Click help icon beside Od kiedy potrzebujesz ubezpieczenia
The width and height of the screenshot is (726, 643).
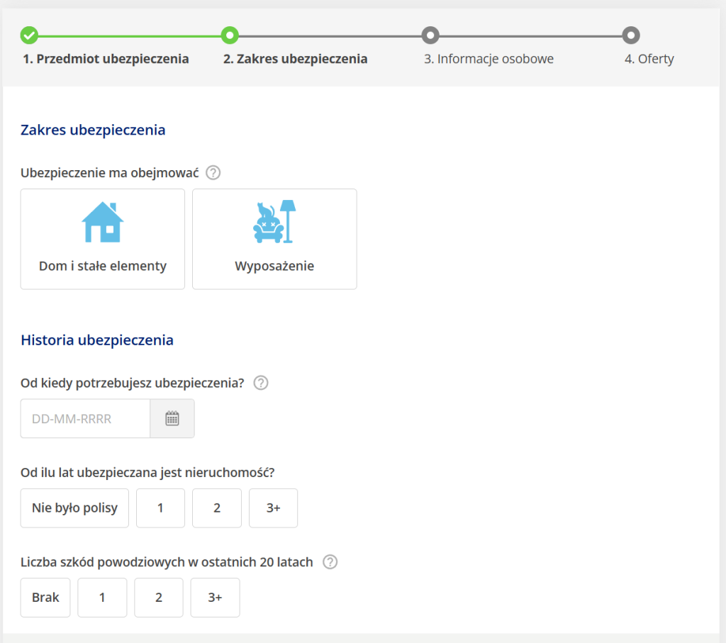pos(261,383)
